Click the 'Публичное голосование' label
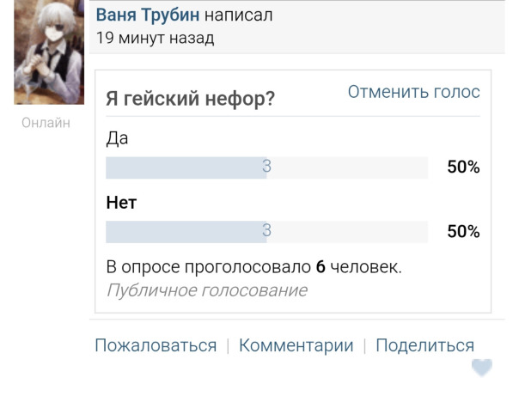This screenshot has height=396, width=519. tap(207, 291)
